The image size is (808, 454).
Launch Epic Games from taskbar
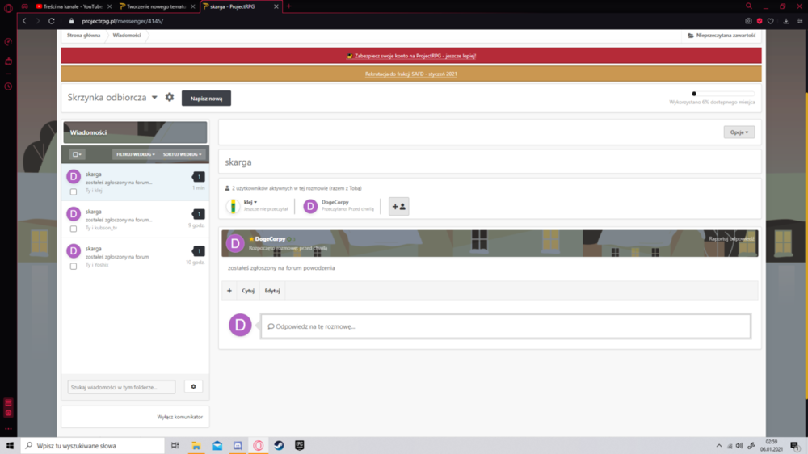coord(300,445)
